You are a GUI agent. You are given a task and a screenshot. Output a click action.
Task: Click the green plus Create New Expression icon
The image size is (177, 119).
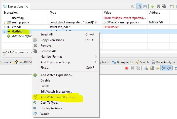click(x=152, y=7)
